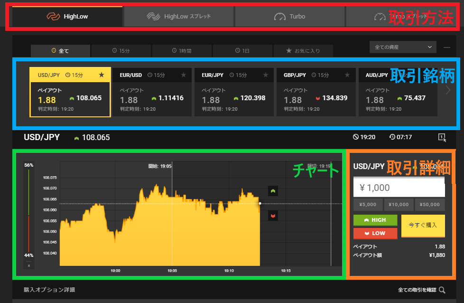Select the USD/JPY asset card
The image size is (464, 303).
point(70,92)
